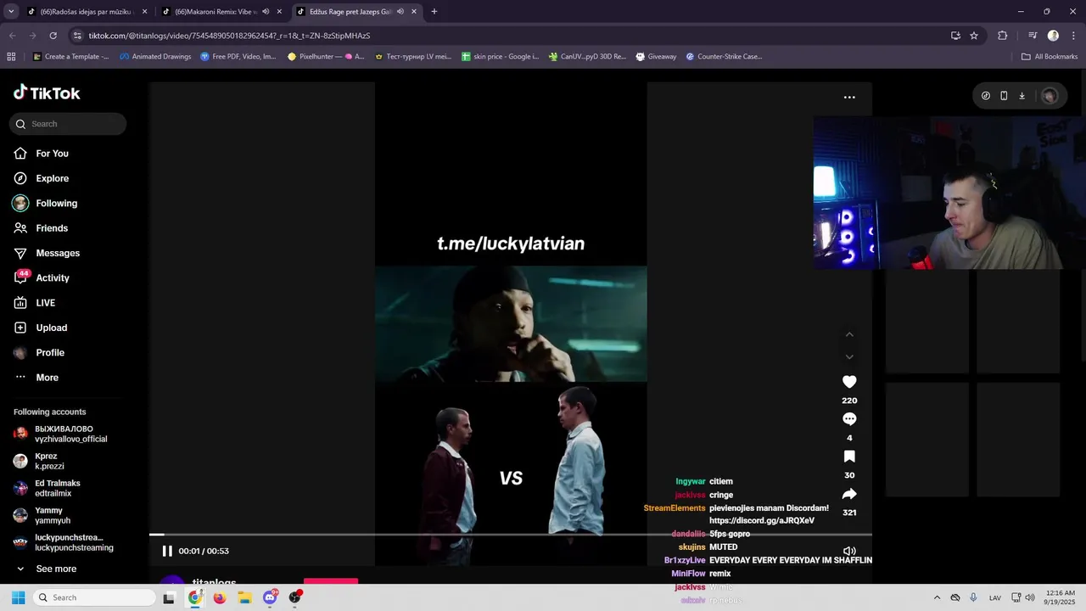Go to previous video arrow
Screen dimensions: 1086x611
(x=849, y=334)
